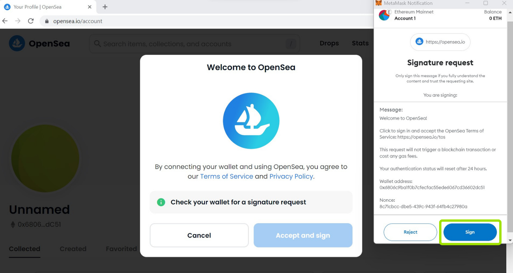The width and height of the screenshot is (513, 273).
Task: Open the Terms of Service link
Action: click(x=226, y=176)
